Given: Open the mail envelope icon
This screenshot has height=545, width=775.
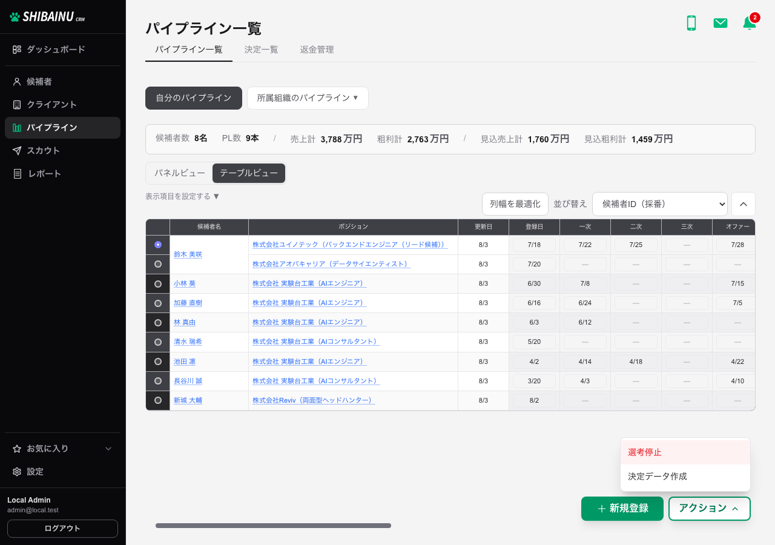Looking at the screenshot, I should point(721,23).
